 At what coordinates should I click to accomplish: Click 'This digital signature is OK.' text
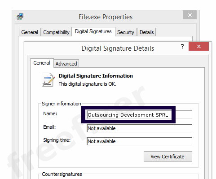88,84
